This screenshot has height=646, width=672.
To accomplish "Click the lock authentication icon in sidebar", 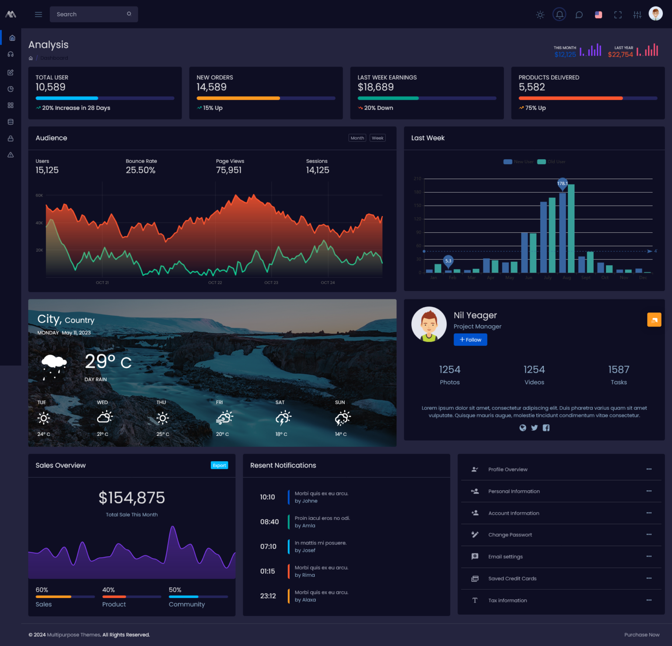I will 10,138.
